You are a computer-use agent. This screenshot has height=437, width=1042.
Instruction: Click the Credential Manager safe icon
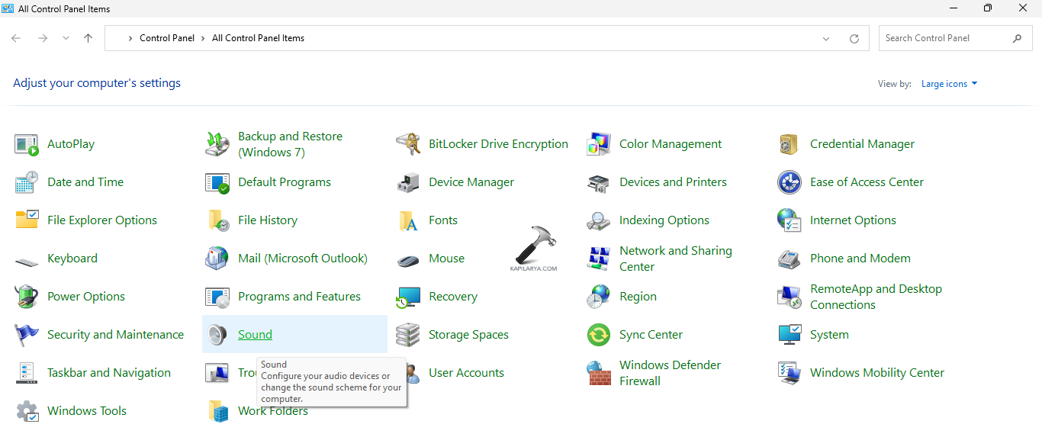789,144
